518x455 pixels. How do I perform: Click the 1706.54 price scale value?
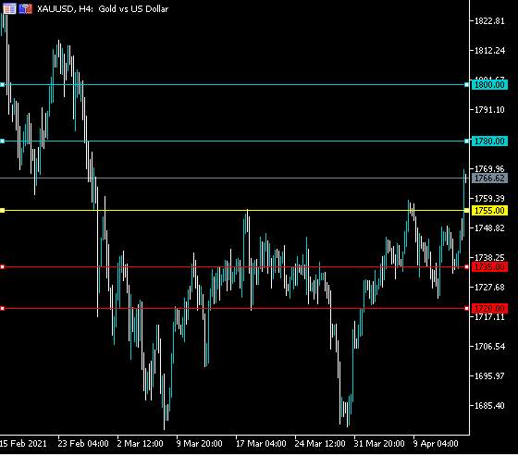click(489, 347)
